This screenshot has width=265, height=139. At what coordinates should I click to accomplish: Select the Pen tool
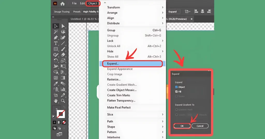pyautogui.click(x=56, y=37)
